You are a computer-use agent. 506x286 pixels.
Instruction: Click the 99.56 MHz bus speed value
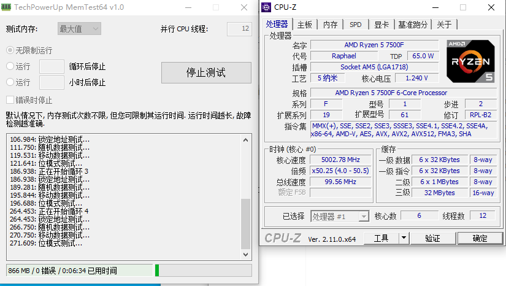[340, 182]
